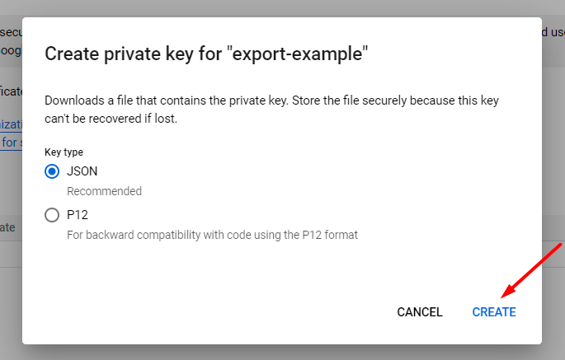Click the "Recommended" hint under JSON

[x=104, y=191]
